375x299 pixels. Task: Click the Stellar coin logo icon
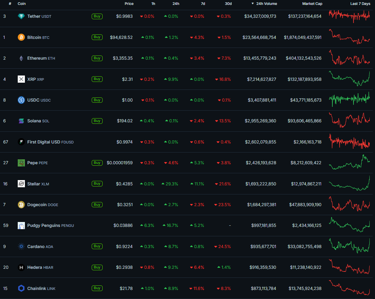[21, 184]
